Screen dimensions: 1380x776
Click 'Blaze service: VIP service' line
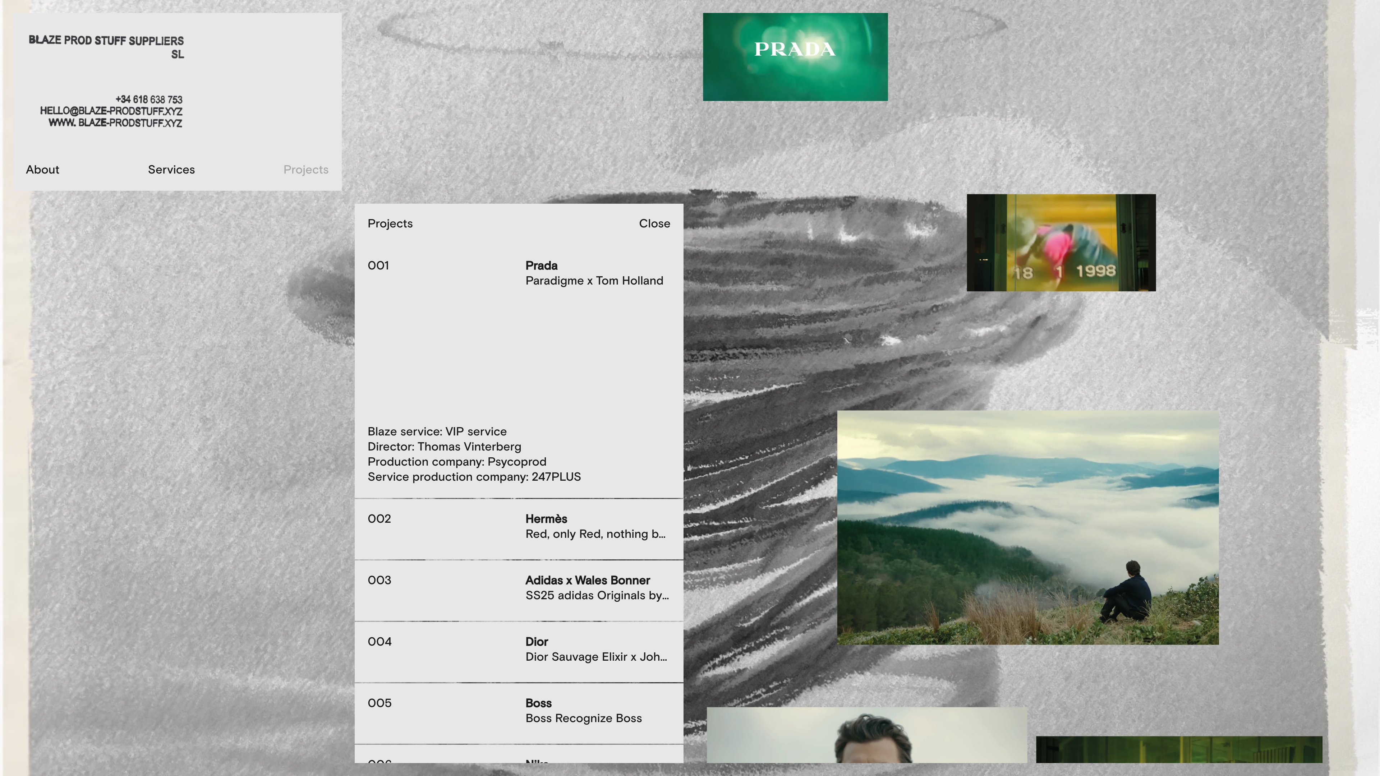tap(437, 431)
